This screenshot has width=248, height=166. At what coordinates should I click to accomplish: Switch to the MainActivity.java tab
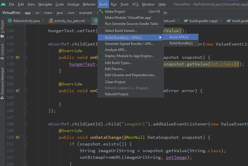tap(26, 21)
